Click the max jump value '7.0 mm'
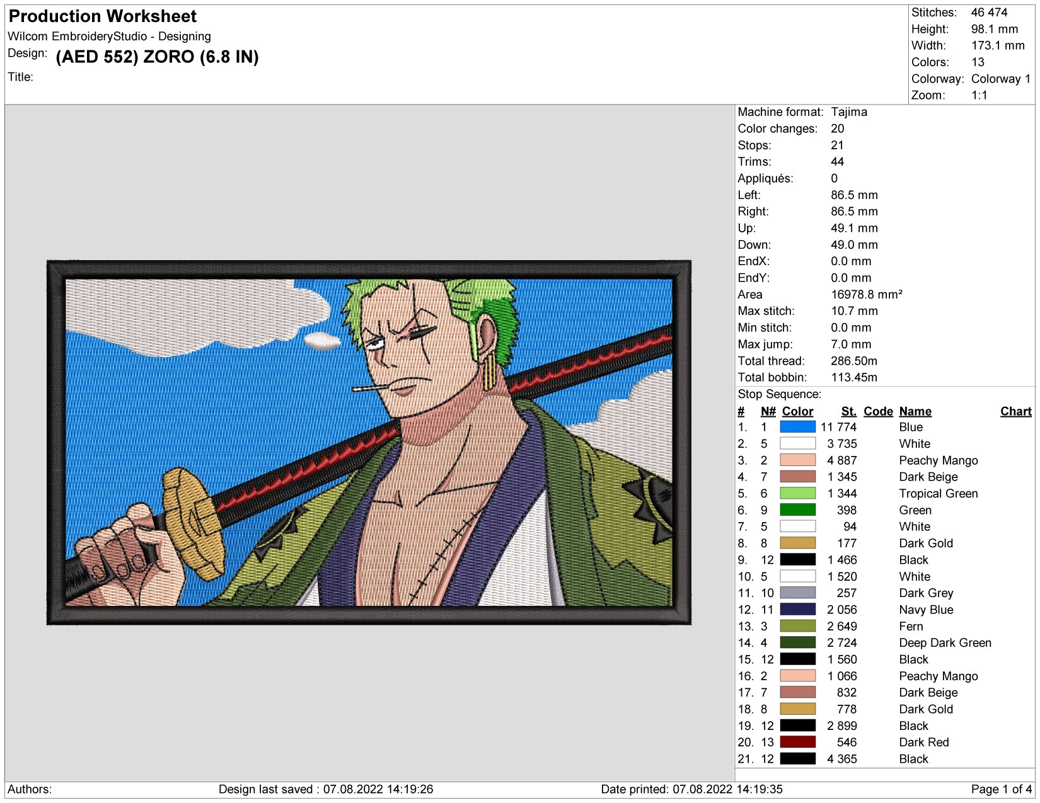Viewport: 1040px width, 803px height. pos(851,344)
